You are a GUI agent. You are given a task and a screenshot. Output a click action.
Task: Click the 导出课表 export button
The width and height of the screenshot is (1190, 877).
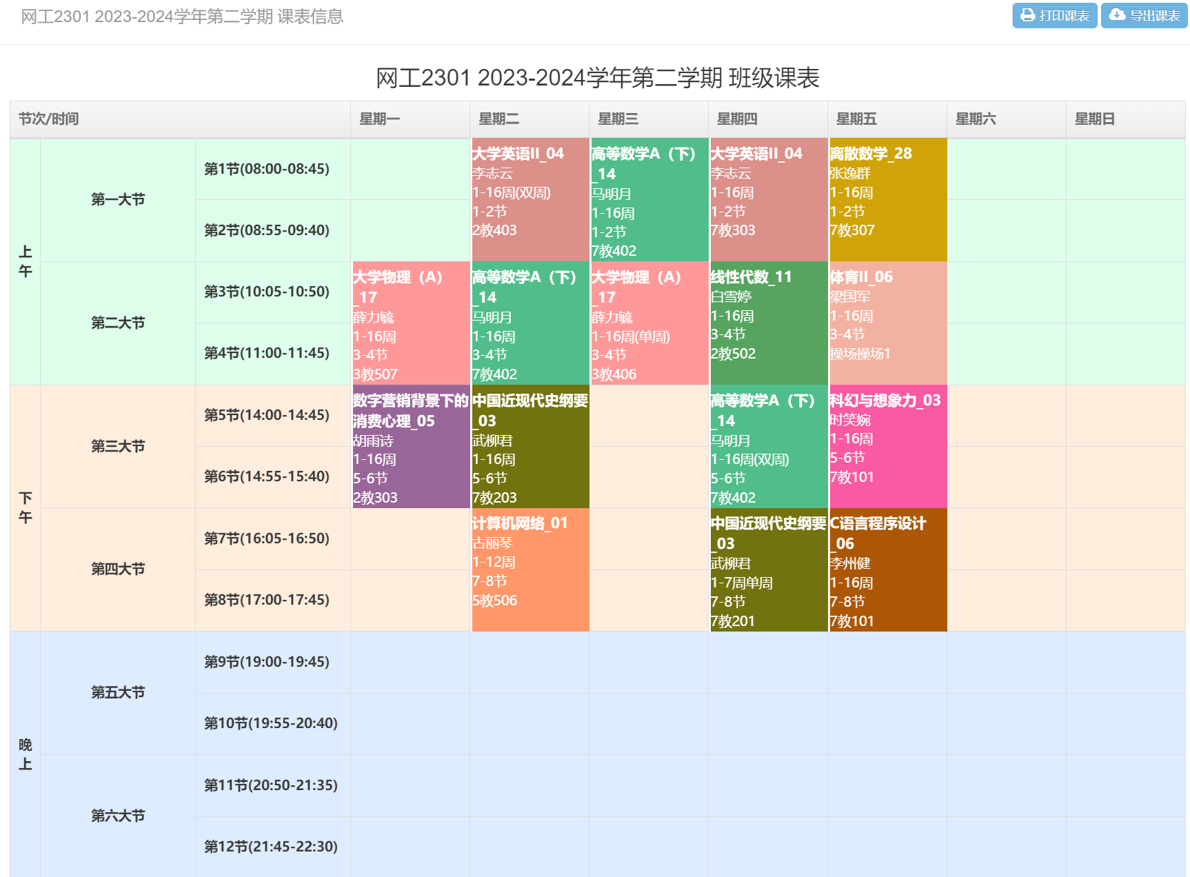[1144, 15]
